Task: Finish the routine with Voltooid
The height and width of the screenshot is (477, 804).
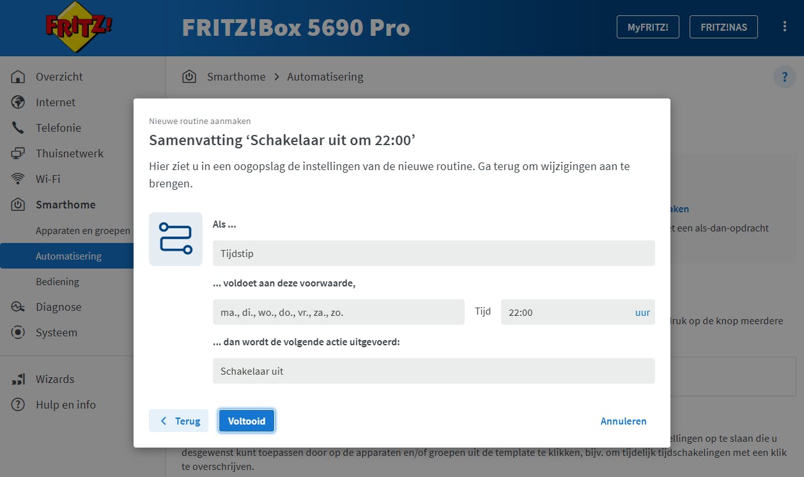Action: tap(247, 421)
